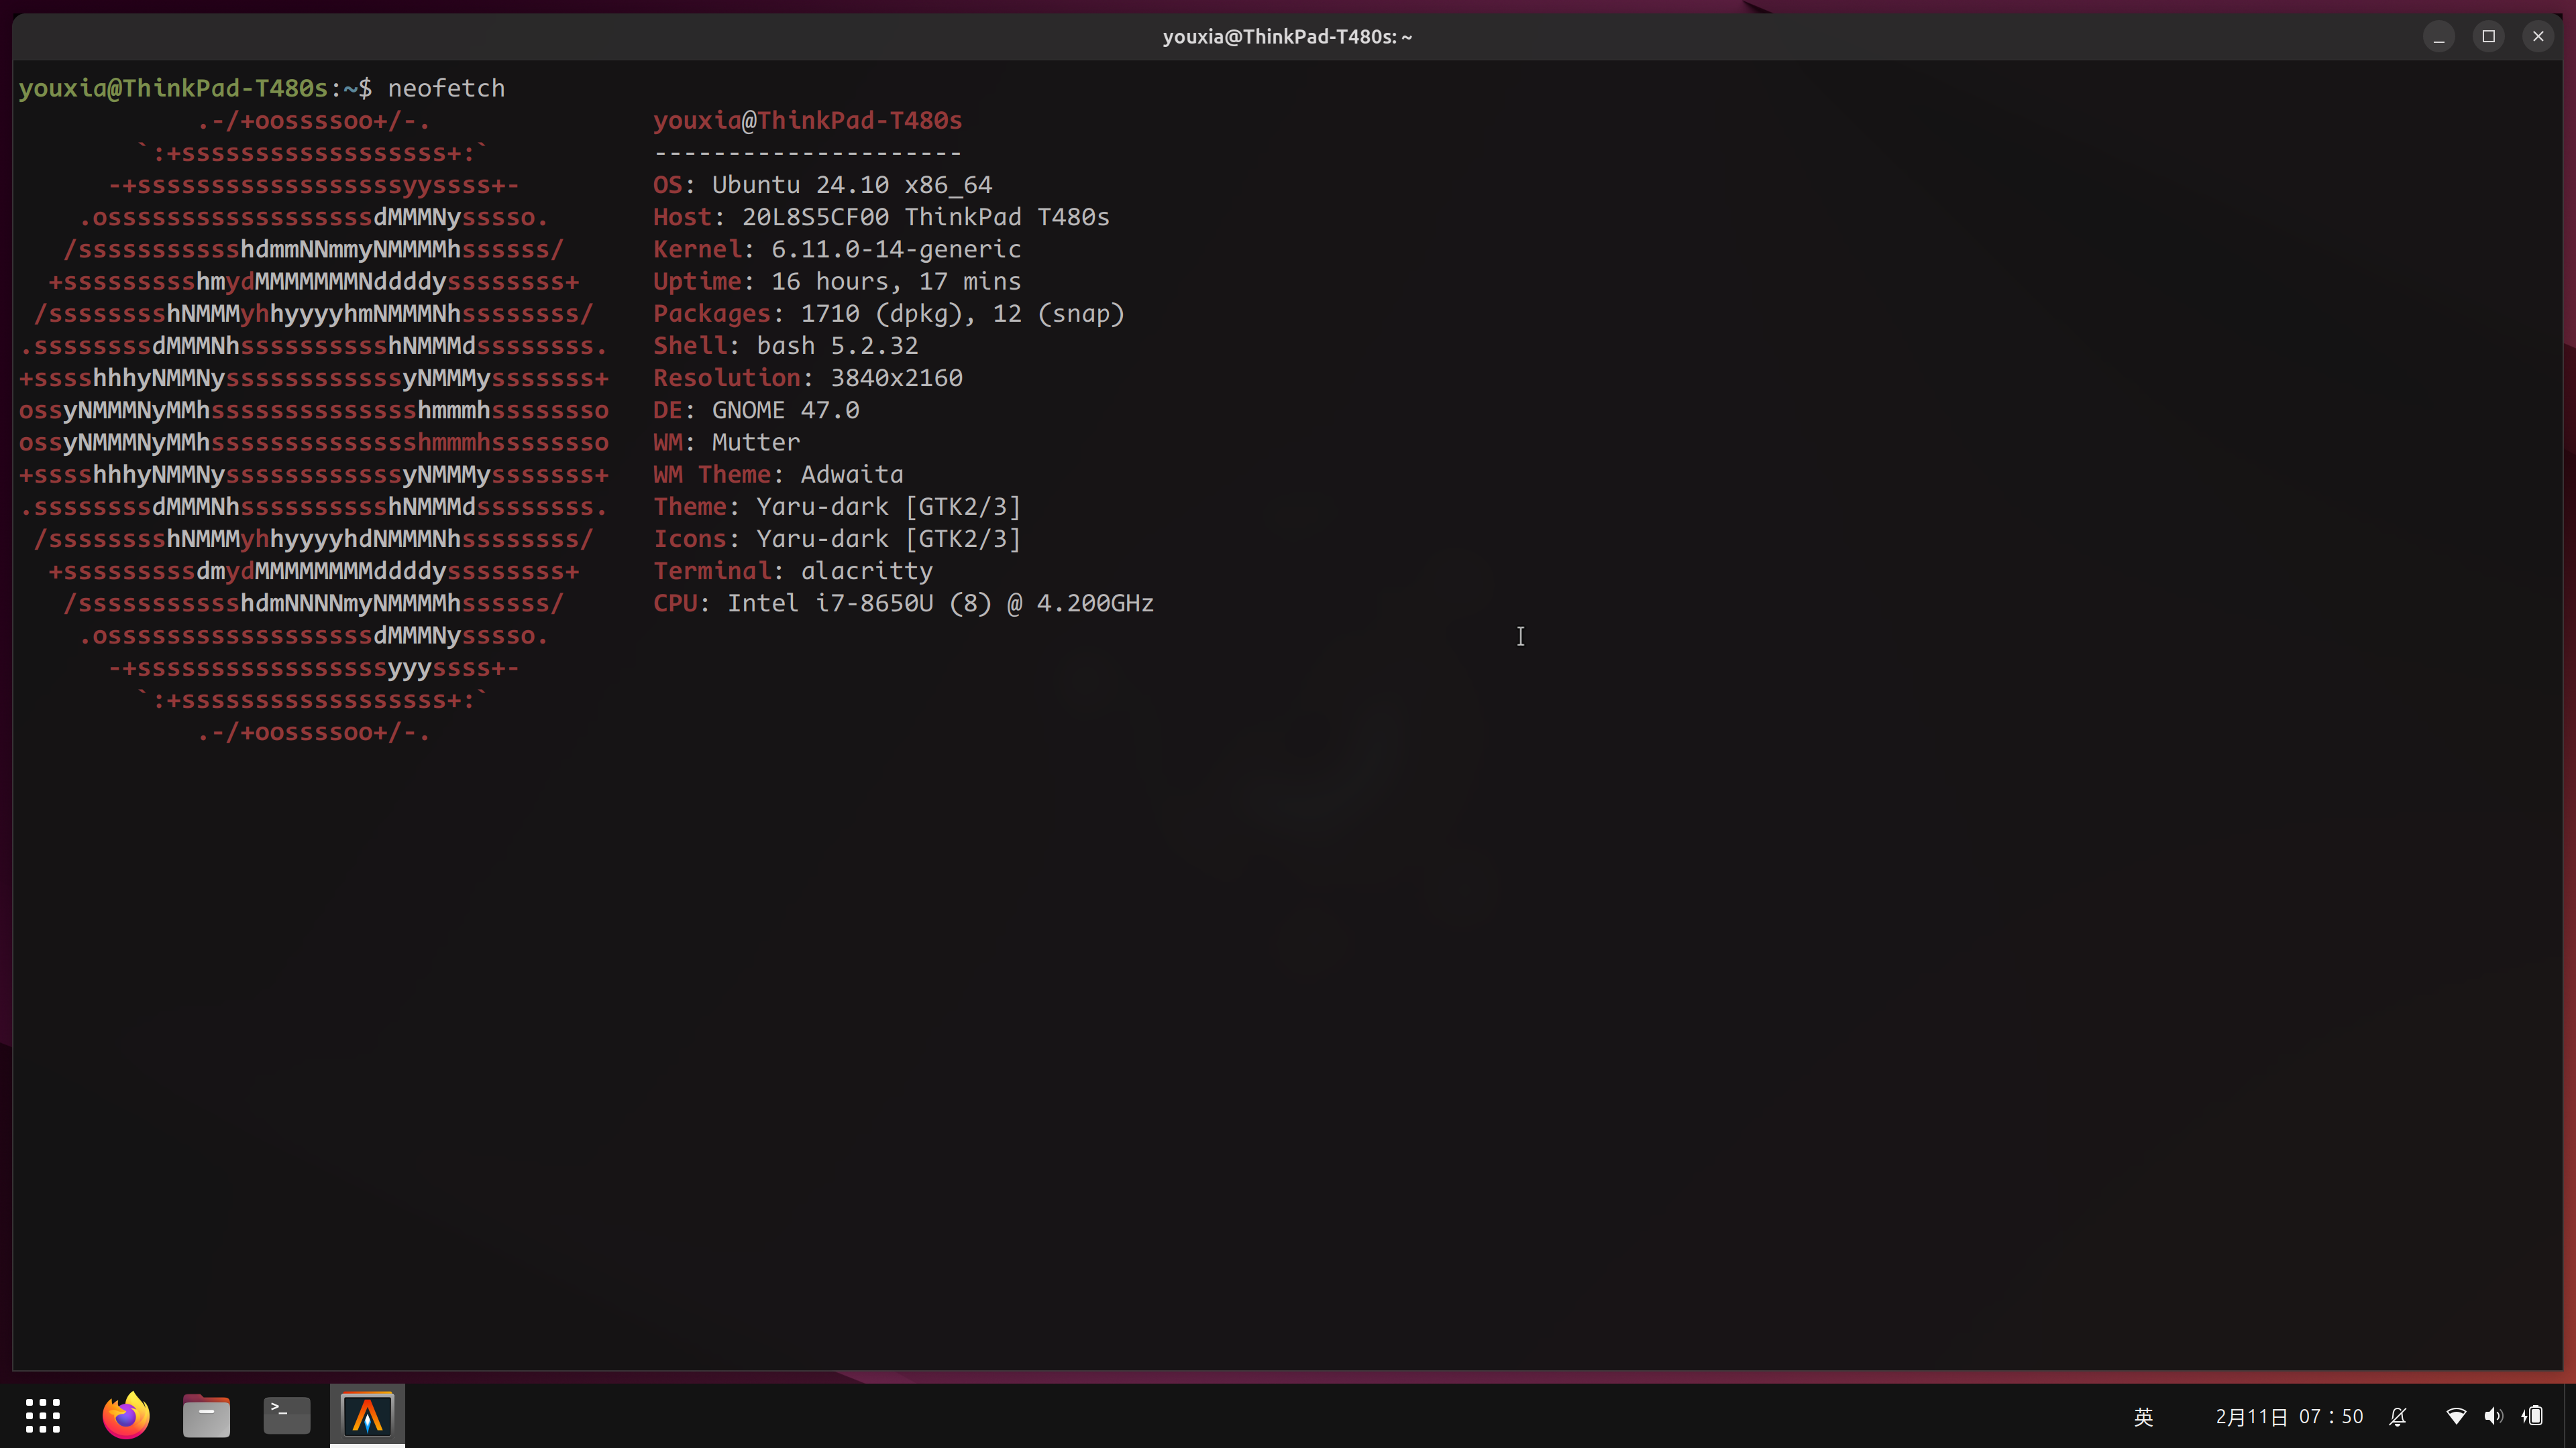Click the Kernel: 6.11.0-14-generic line

836,250
